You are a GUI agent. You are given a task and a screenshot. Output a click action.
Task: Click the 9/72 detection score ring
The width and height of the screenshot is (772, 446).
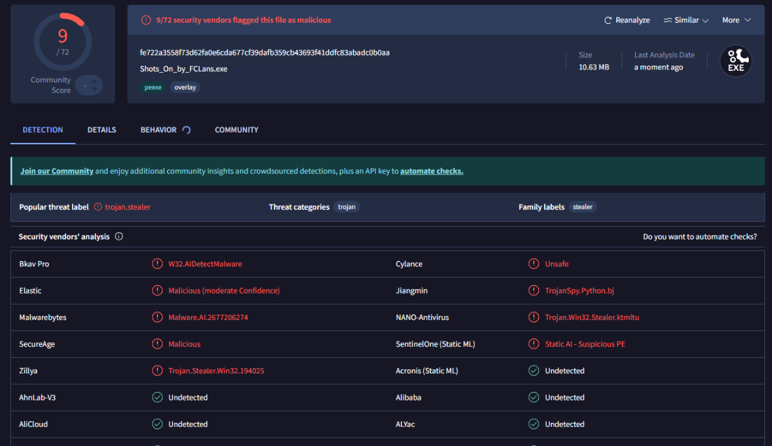click(62, 41)
